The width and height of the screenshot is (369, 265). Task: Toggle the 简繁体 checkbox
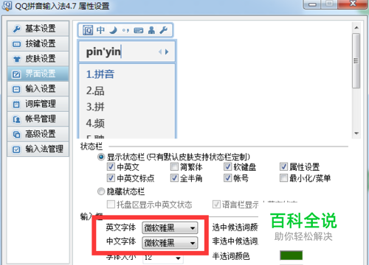click(174, 167)
